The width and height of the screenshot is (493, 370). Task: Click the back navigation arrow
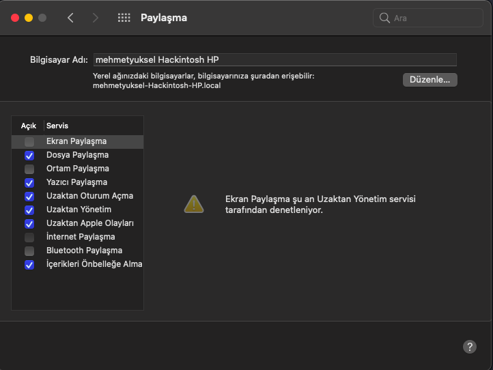point(70,18)
